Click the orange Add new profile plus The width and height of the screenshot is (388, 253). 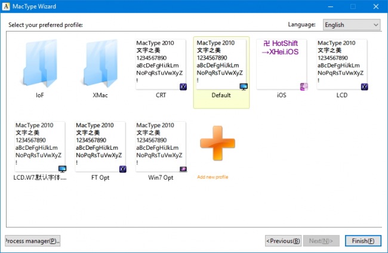(217, 143)
